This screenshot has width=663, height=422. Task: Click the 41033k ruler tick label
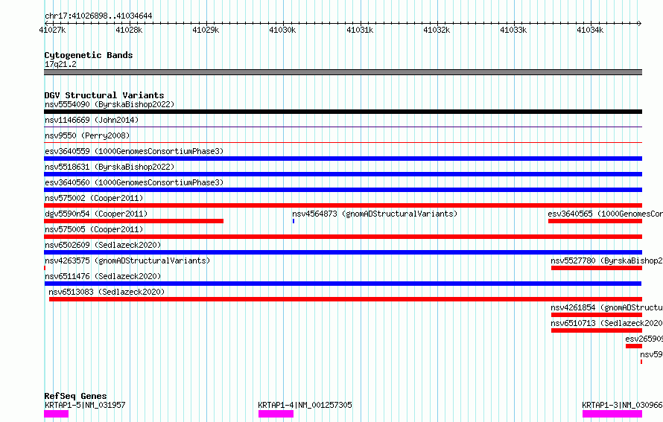(x=513, y=30)
